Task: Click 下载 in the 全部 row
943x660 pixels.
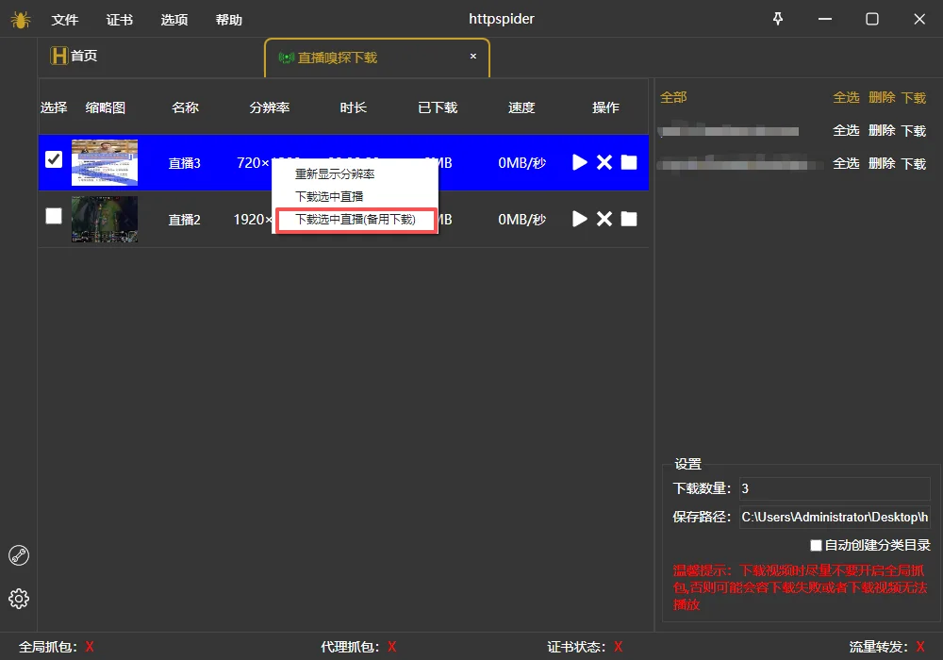Action: pyautogui.click(x=914, y=97)
